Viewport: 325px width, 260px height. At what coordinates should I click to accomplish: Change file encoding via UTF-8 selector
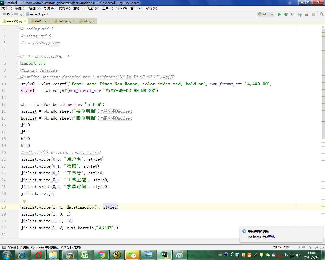pyautogui.click(x=301, y=247)
